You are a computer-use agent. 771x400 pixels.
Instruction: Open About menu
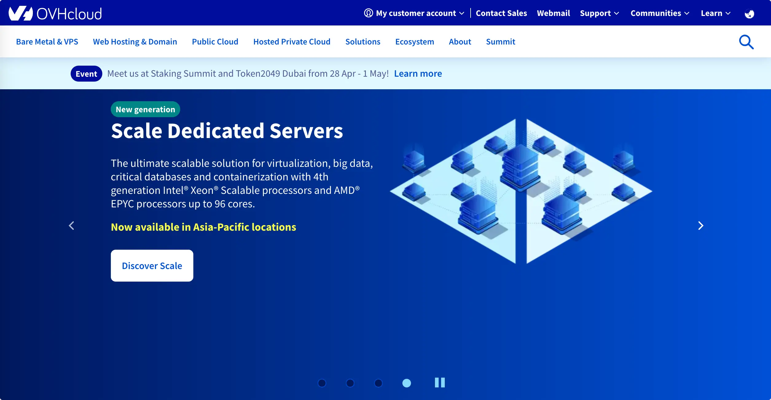tap(460, 42)
